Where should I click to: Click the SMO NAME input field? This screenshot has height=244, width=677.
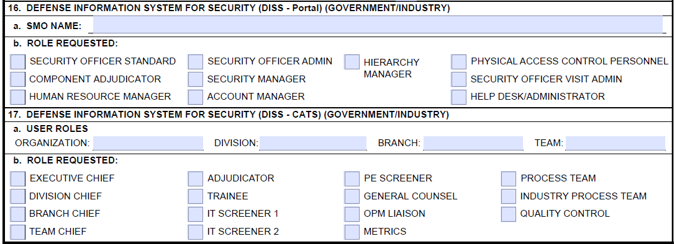[x=378, y=25]
